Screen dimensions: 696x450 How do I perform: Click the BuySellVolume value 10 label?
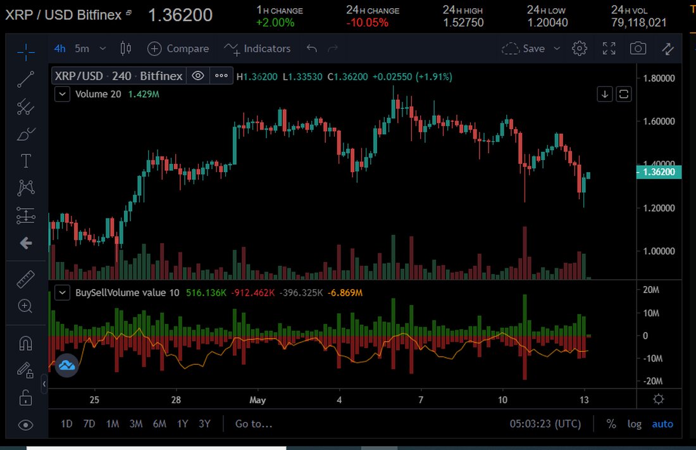127,293
